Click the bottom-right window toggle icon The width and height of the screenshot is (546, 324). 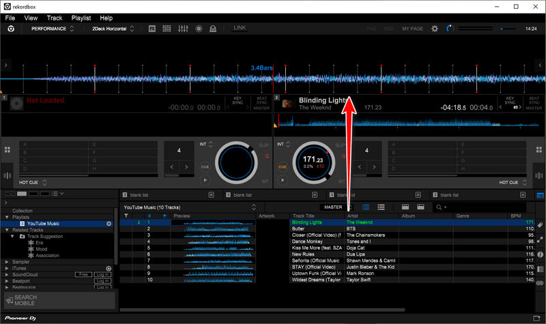(536, 318)
